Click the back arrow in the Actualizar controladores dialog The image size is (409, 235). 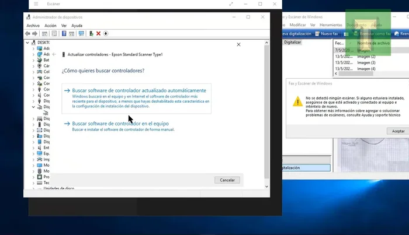54,54
